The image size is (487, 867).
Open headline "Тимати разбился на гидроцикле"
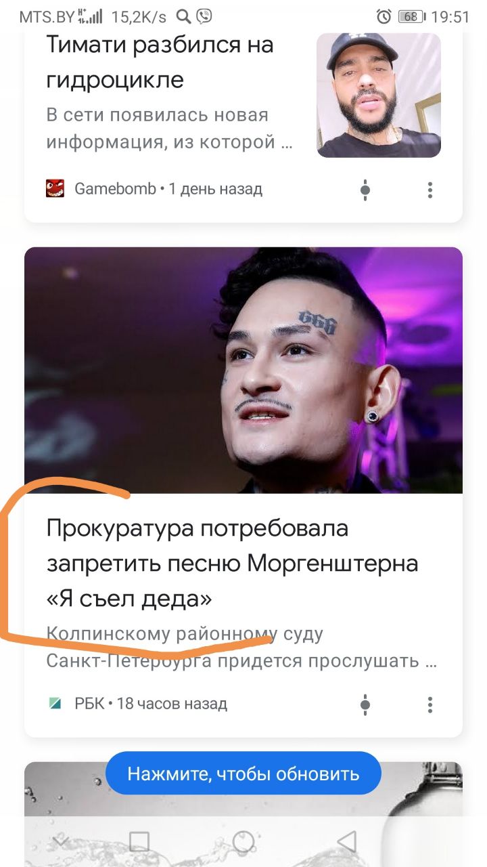click(x=160, y=62)
